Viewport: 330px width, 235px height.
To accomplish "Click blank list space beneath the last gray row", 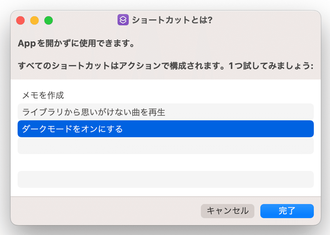I will (166, 192).
